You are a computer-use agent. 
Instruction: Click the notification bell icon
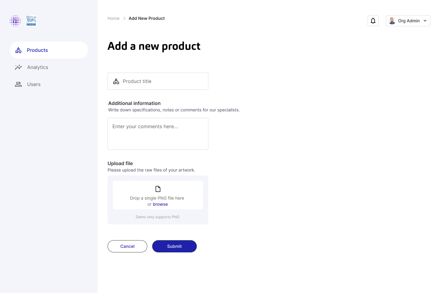373,21
